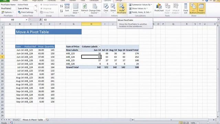
Task: Click the Grand Total value 598
Action: tap(137, 68)
